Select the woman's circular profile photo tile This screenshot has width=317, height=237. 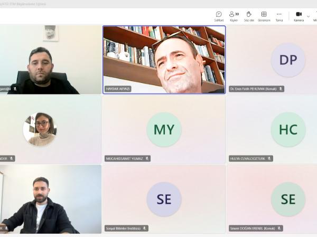point(40,129)
